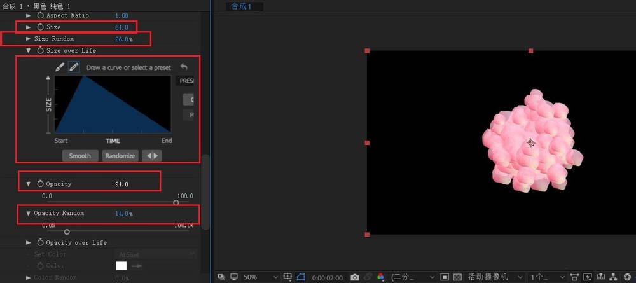The image size is (636, 283).
Task: Take a snapshot with camera icon
Action: (x=355, y=277)
